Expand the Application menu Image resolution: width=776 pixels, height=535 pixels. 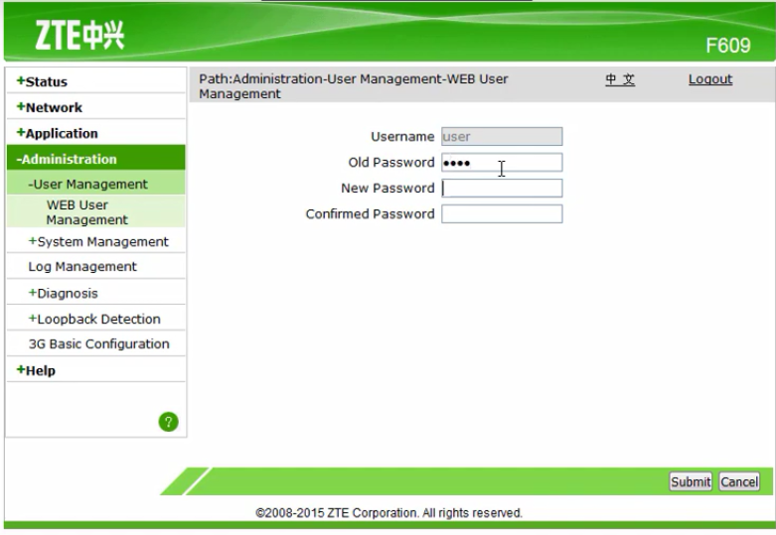coord(58,134)
